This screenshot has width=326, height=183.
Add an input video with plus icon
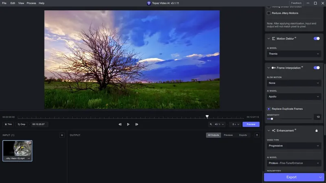62,135
